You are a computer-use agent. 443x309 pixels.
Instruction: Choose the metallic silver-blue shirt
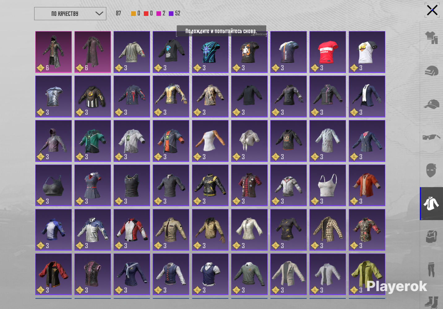pyautogui.click(x=54, y=96)
